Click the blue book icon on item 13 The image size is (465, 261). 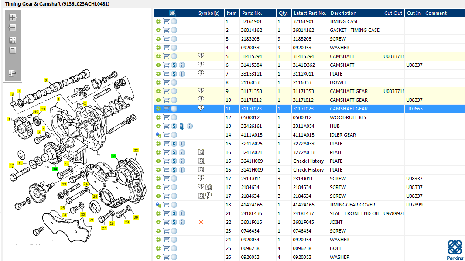coord(182,126)
